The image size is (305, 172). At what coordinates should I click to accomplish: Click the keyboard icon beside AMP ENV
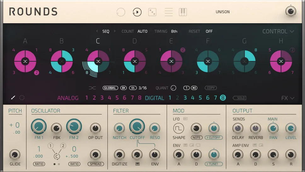click(255, 145)
